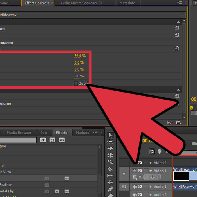Pick the Razor tool
The width and height of the screenshot is (197, 197).
110,169
